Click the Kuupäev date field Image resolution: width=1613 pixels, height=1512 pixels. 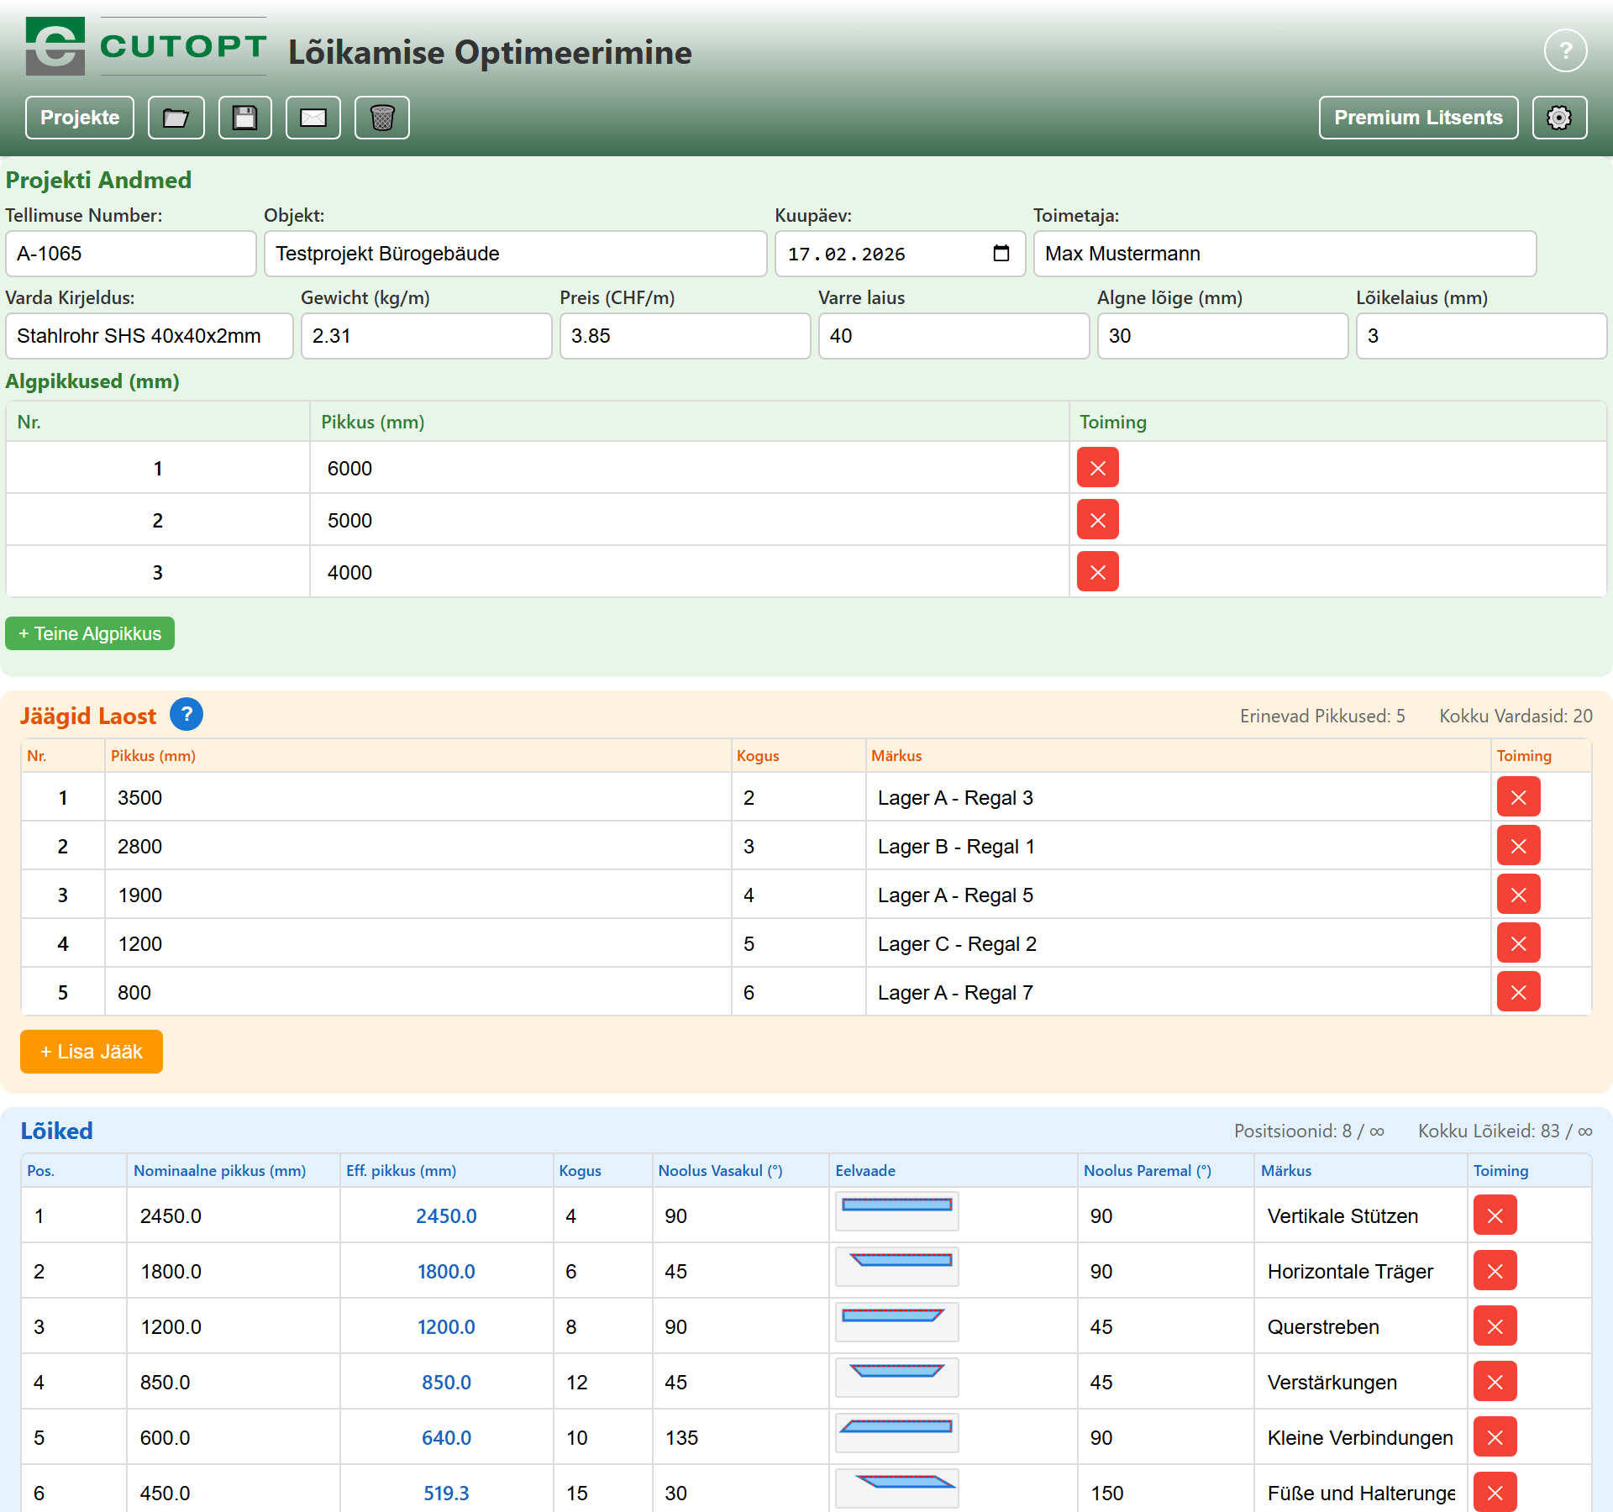click(900, 254)
